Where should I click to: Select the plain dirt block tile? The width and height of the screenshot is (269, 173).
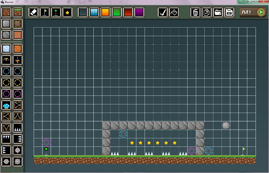click(6, 12)
